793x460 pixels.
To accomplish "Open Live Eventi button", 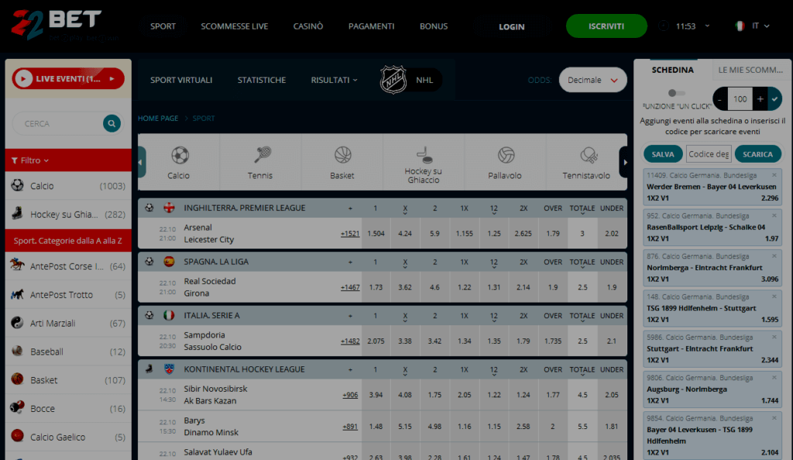I will pos(68,78).
